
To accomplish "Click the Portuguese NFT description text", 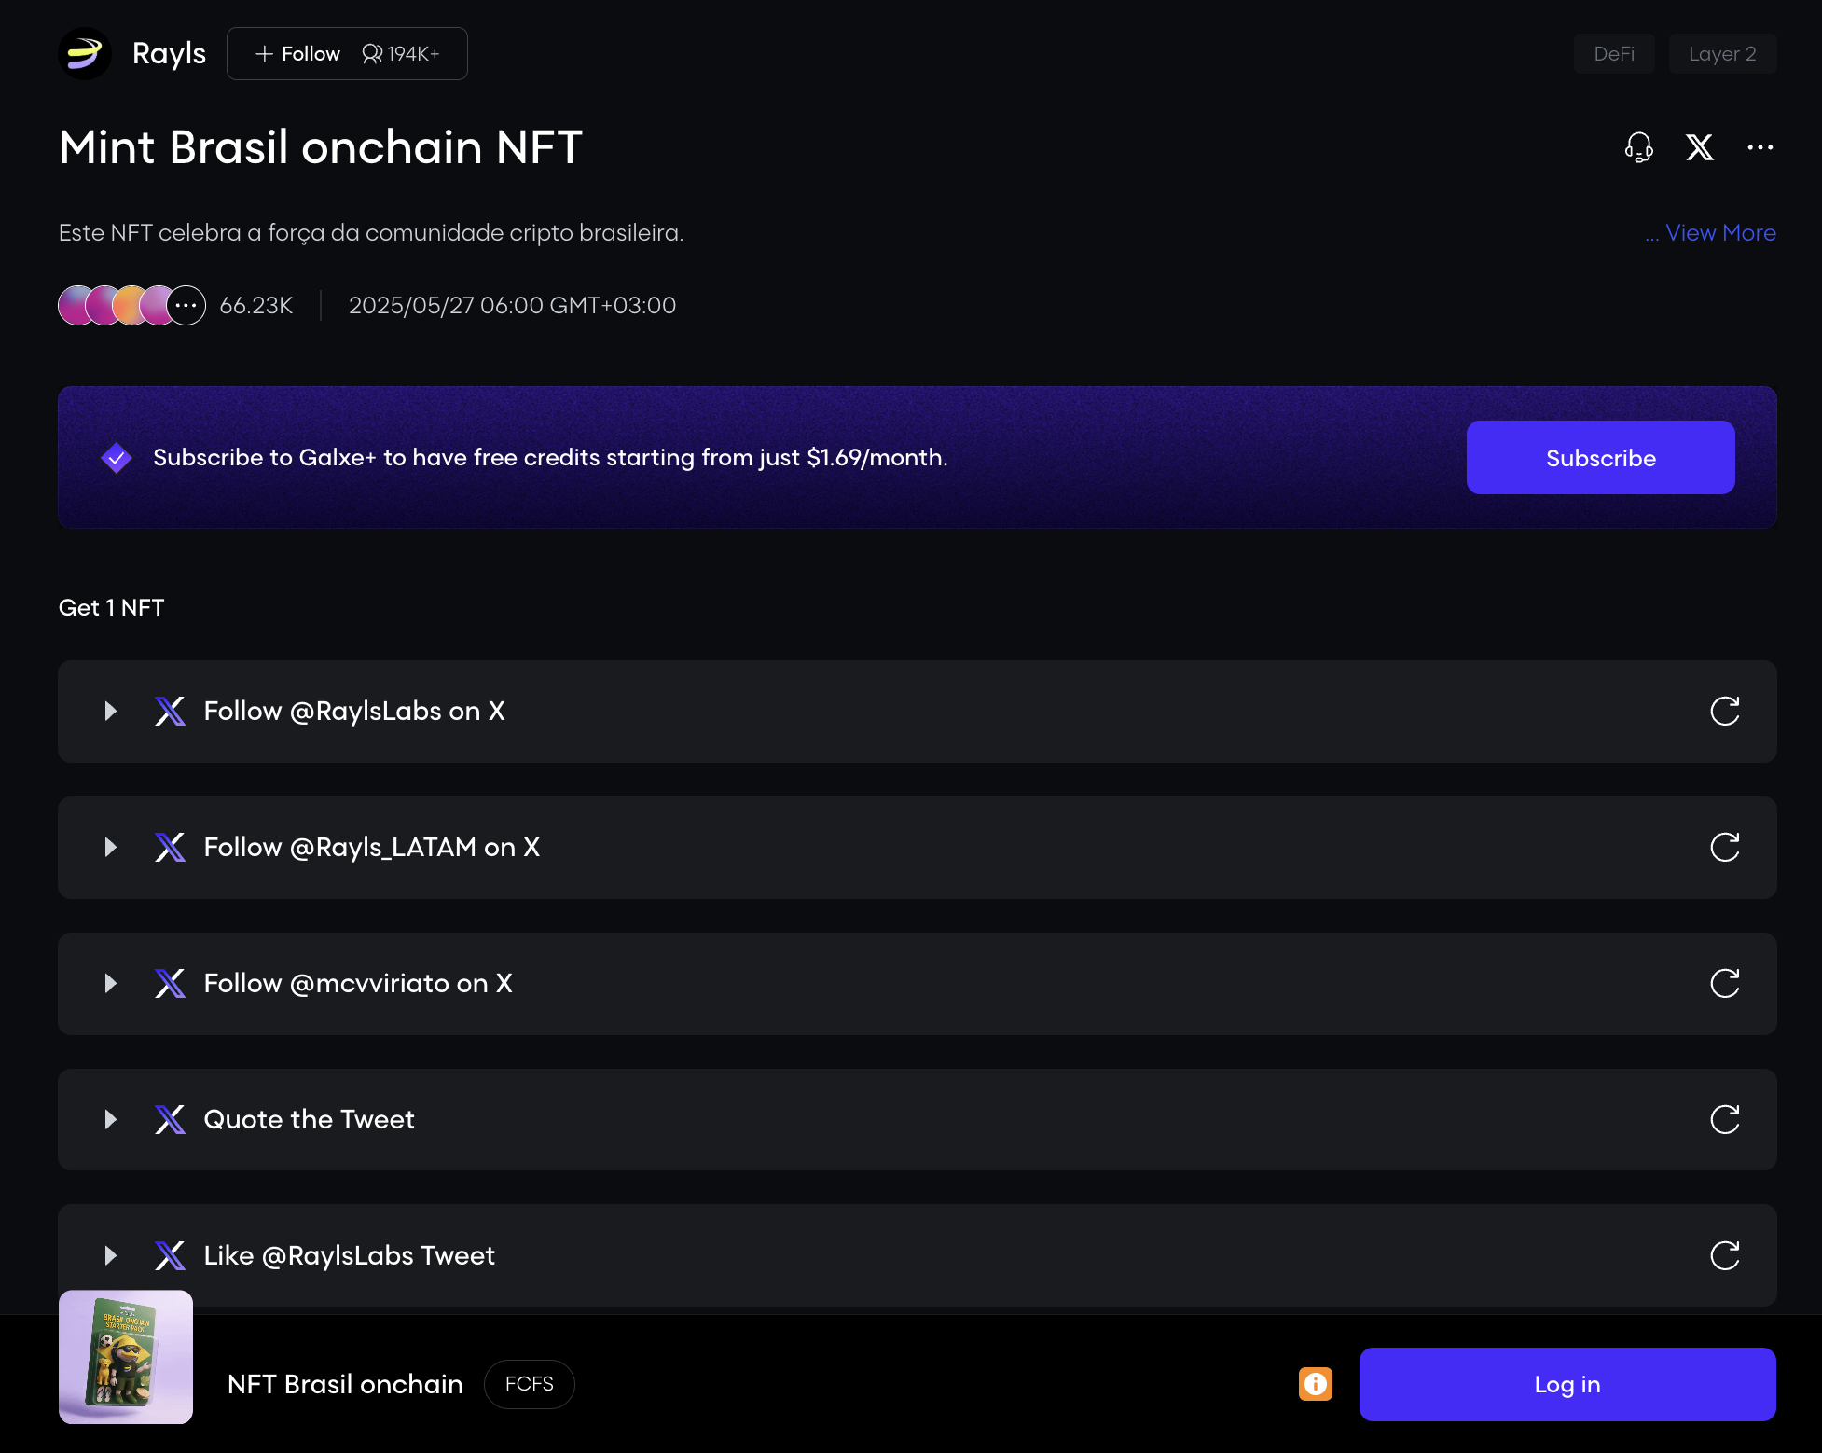I will [x=371, y=233].
